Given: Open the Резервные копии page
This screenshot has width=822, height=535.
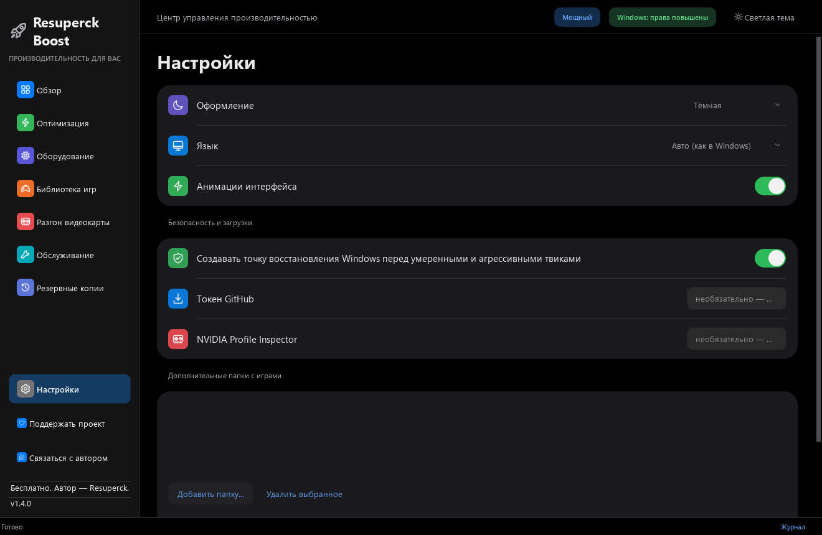Looking at the screenshot, I should tap(70, 288).
